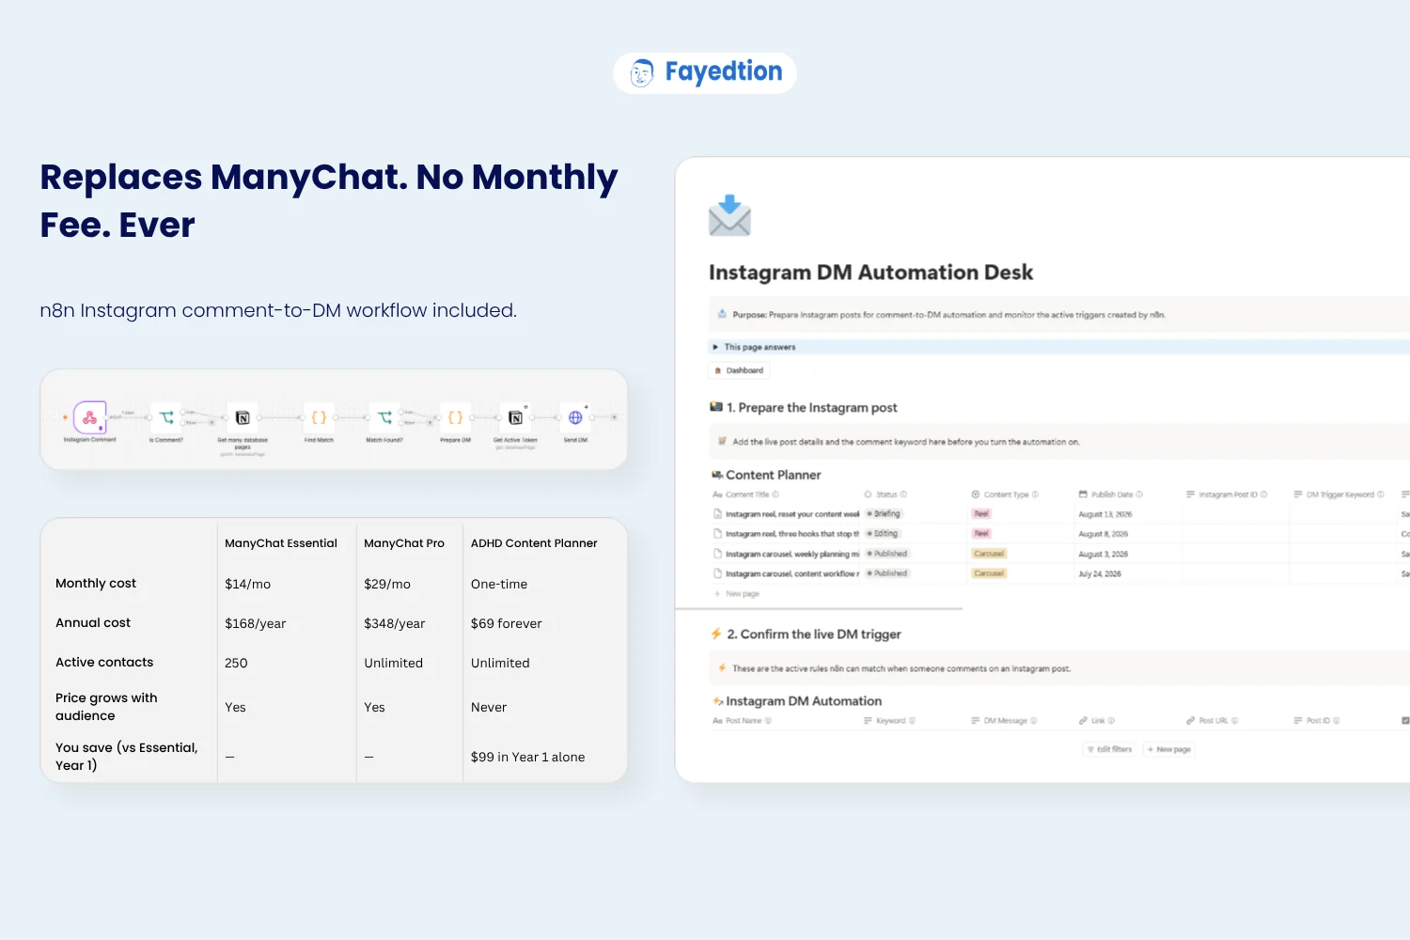Click the Reel tag in the August 13 row
The width and height of the screenshot is (1410, 940).
pyautogui.click(x=981, y=514)
